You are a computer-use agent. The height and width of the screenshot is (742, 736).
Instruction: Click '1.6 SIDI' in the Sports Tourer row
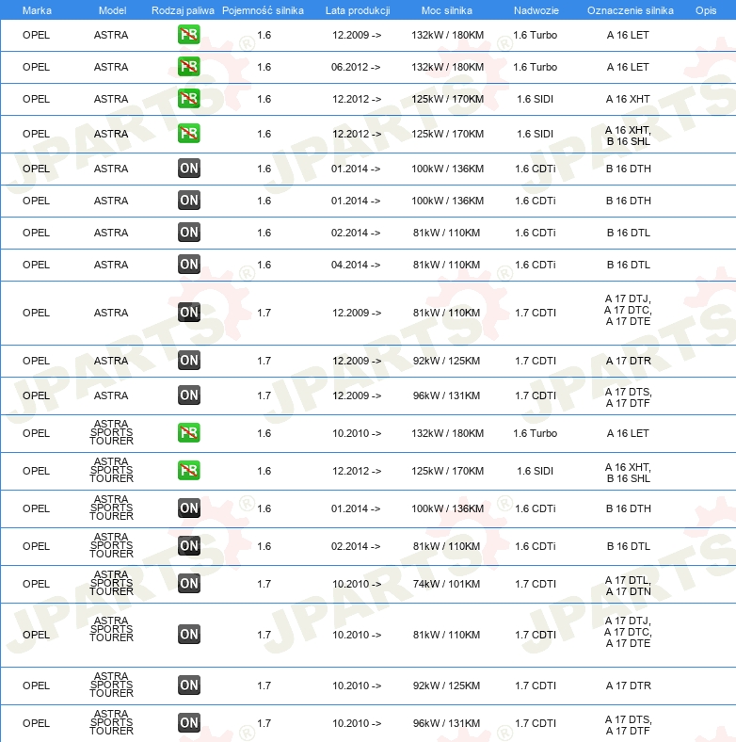pyautogui.click(x=535, y=472)
